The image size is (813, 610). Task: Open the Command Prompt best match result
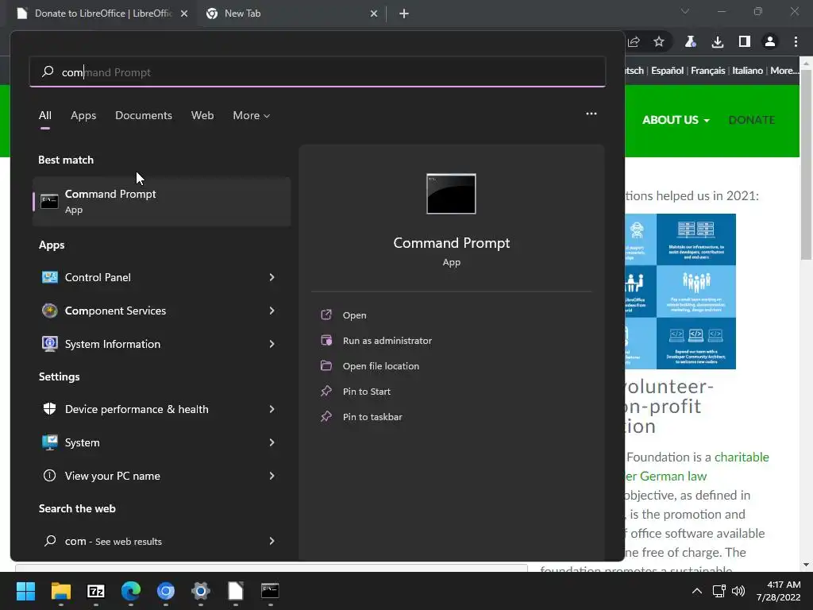[x=161, y=201]
